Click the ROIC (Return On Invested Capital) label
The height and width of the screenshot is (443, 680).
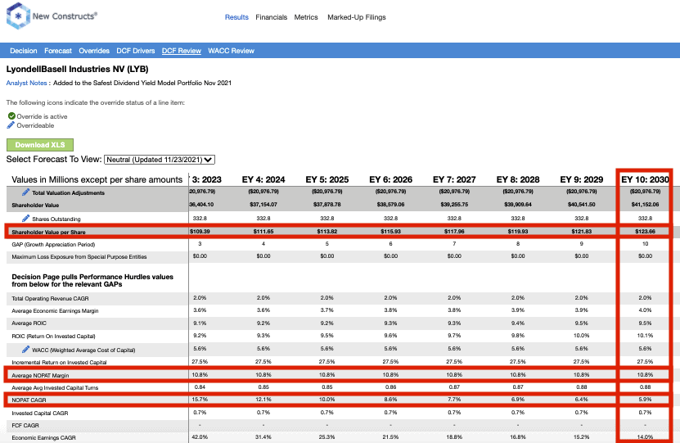point(53,337)
